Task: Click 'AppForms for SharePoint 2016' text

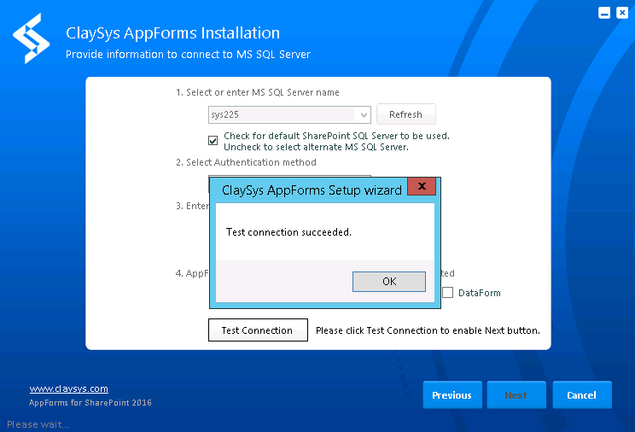Action: pyautogui.click(x=90, y=402)
